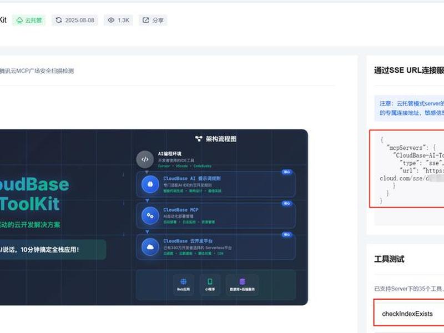Click the 1.3K view count
444x333 pixels.
(123, 20)
